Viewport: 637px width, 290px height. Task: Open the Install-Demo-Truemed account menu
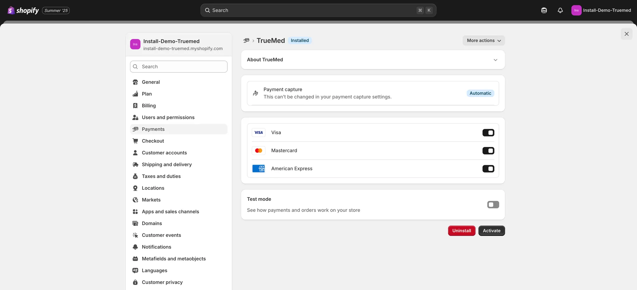click(601, 10)
